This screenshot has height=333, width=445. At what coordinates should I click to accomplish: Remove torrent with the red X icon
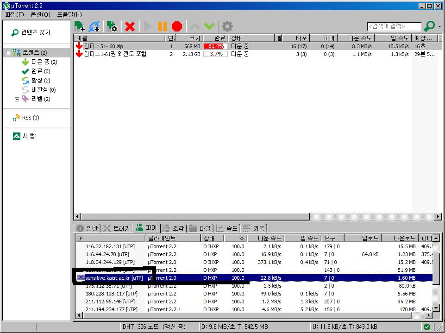pyautogui.click(x=130, y=27)
